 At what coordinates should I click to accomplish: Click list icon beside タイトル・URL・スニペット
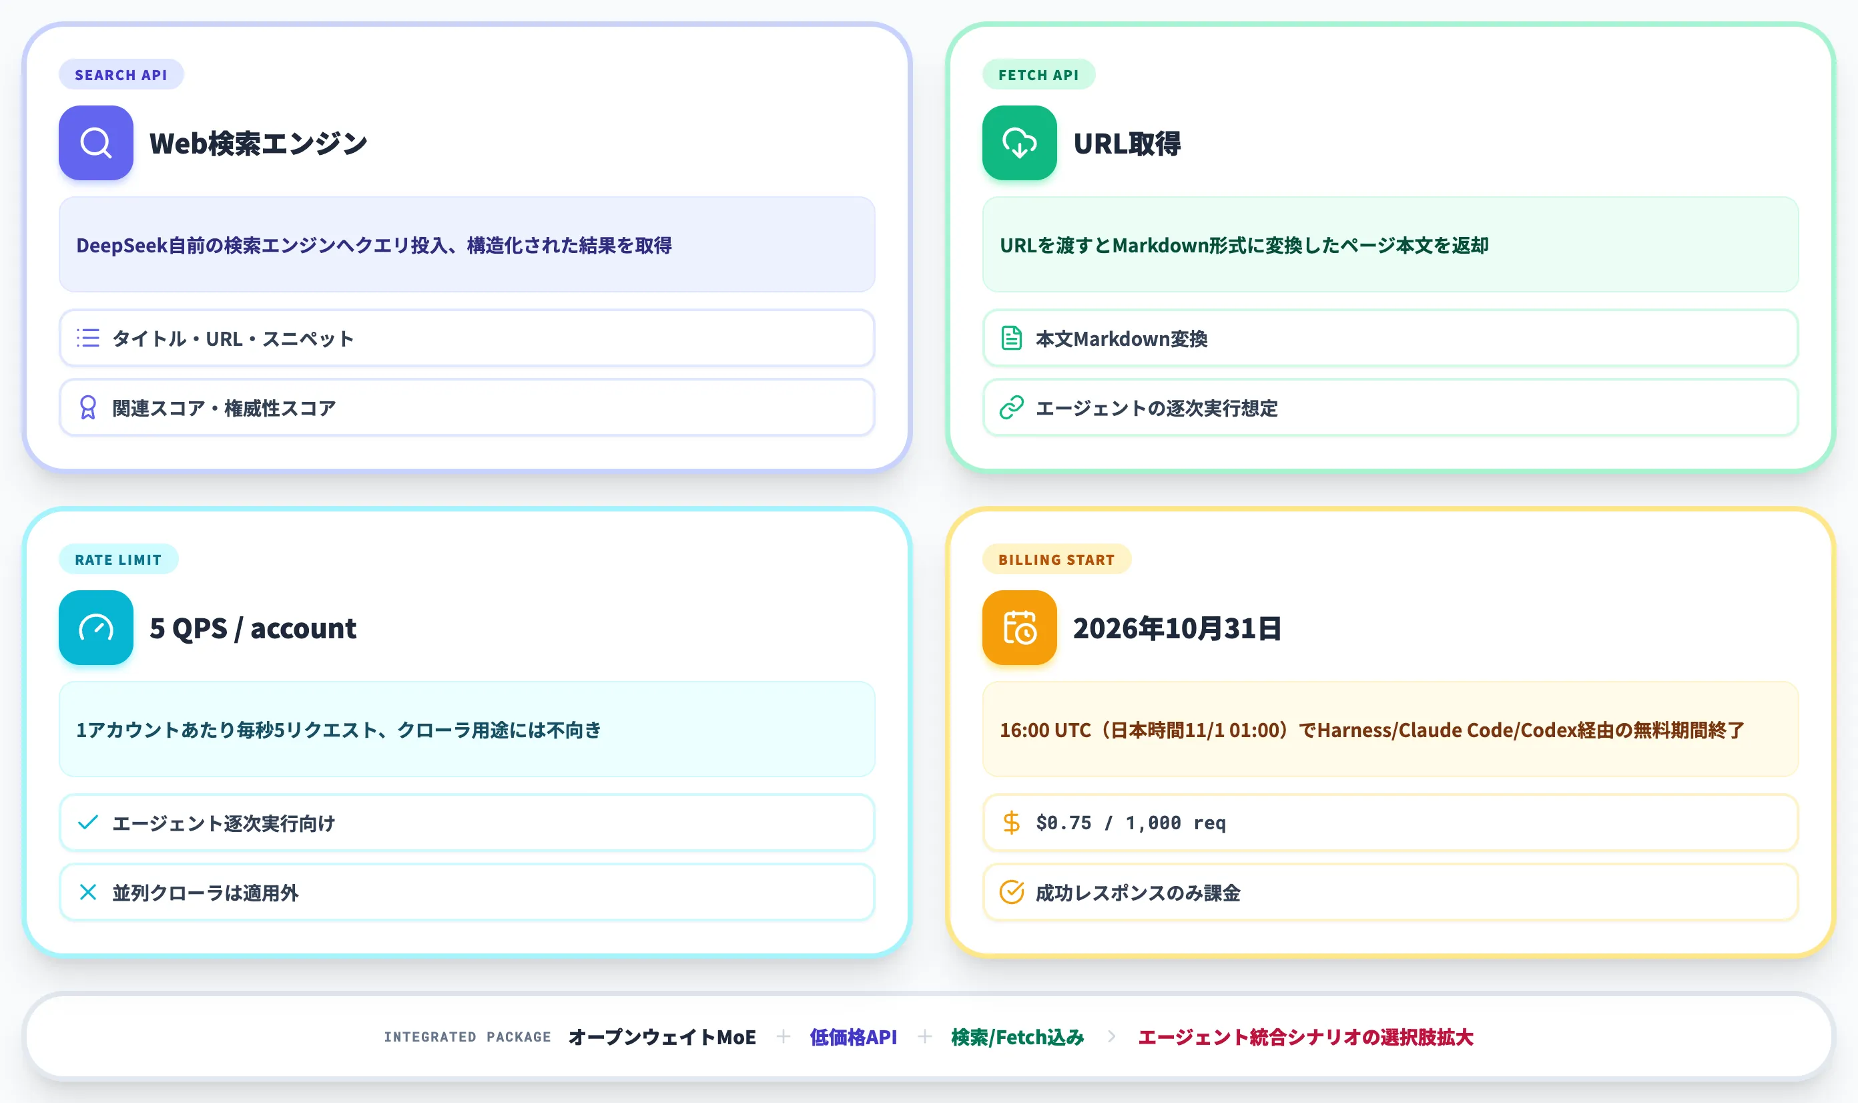click(87, 339)
